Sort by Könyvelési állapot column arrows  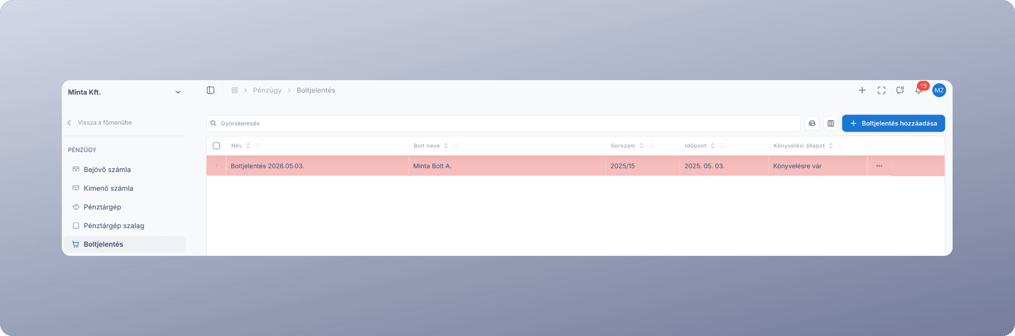tap(831, 145)
